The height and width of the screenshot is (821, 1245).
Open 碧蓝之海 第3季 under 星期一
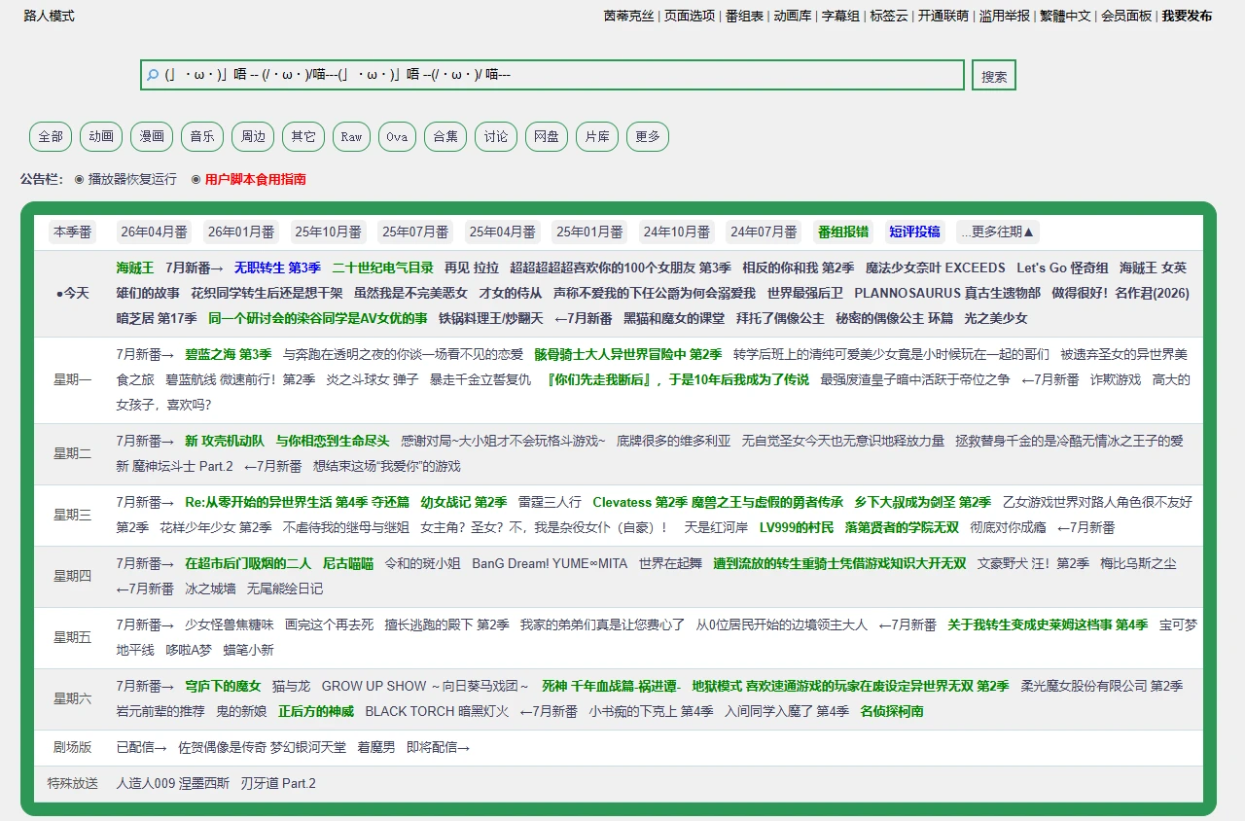click(229, 354)
